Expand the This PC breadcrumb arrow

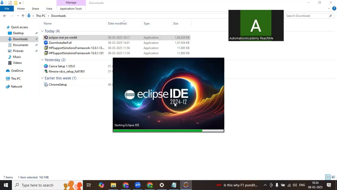48,16
